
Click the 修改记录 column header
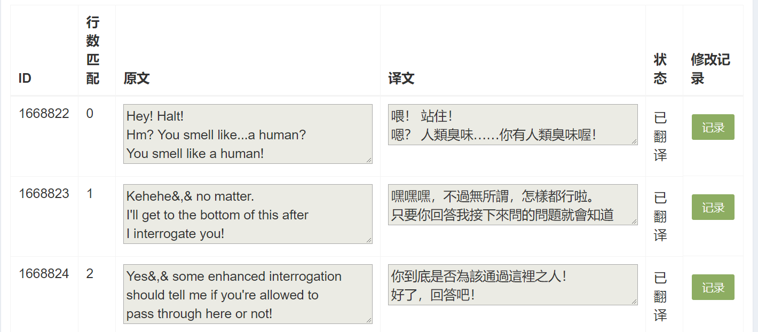[x=710, y=69]
